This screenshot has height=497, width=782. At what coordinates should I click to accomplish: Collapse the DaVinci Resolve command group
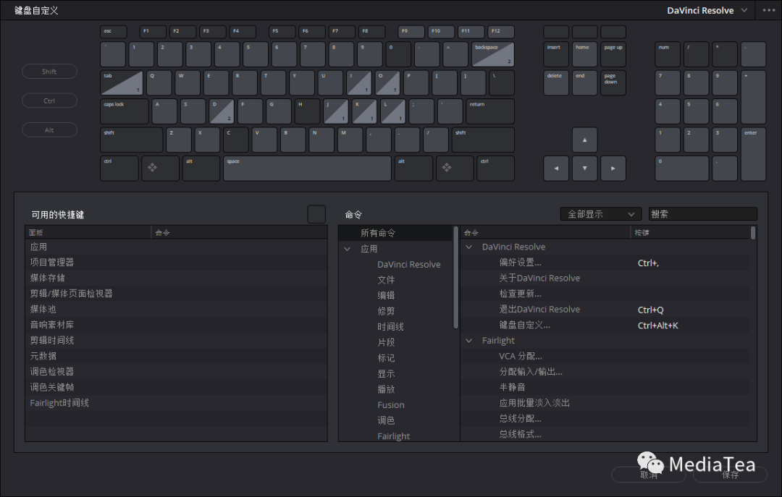pyautogui.click(x=468, y=247)
